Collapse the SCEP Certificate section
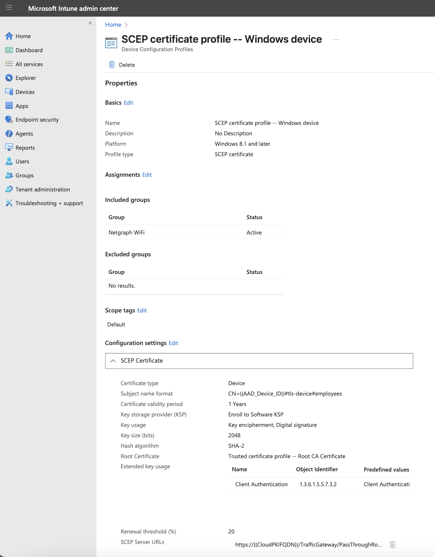 point(113,361)
